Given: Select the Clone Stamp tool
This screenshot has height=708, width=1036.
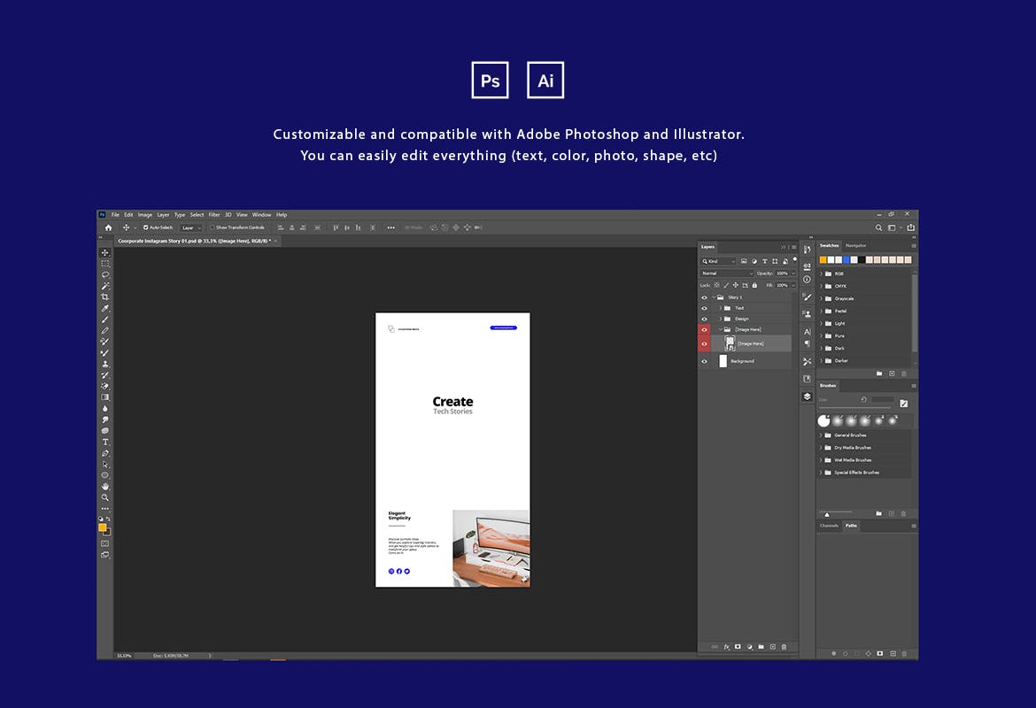Looking at the screenshot, I should (105, 364).
